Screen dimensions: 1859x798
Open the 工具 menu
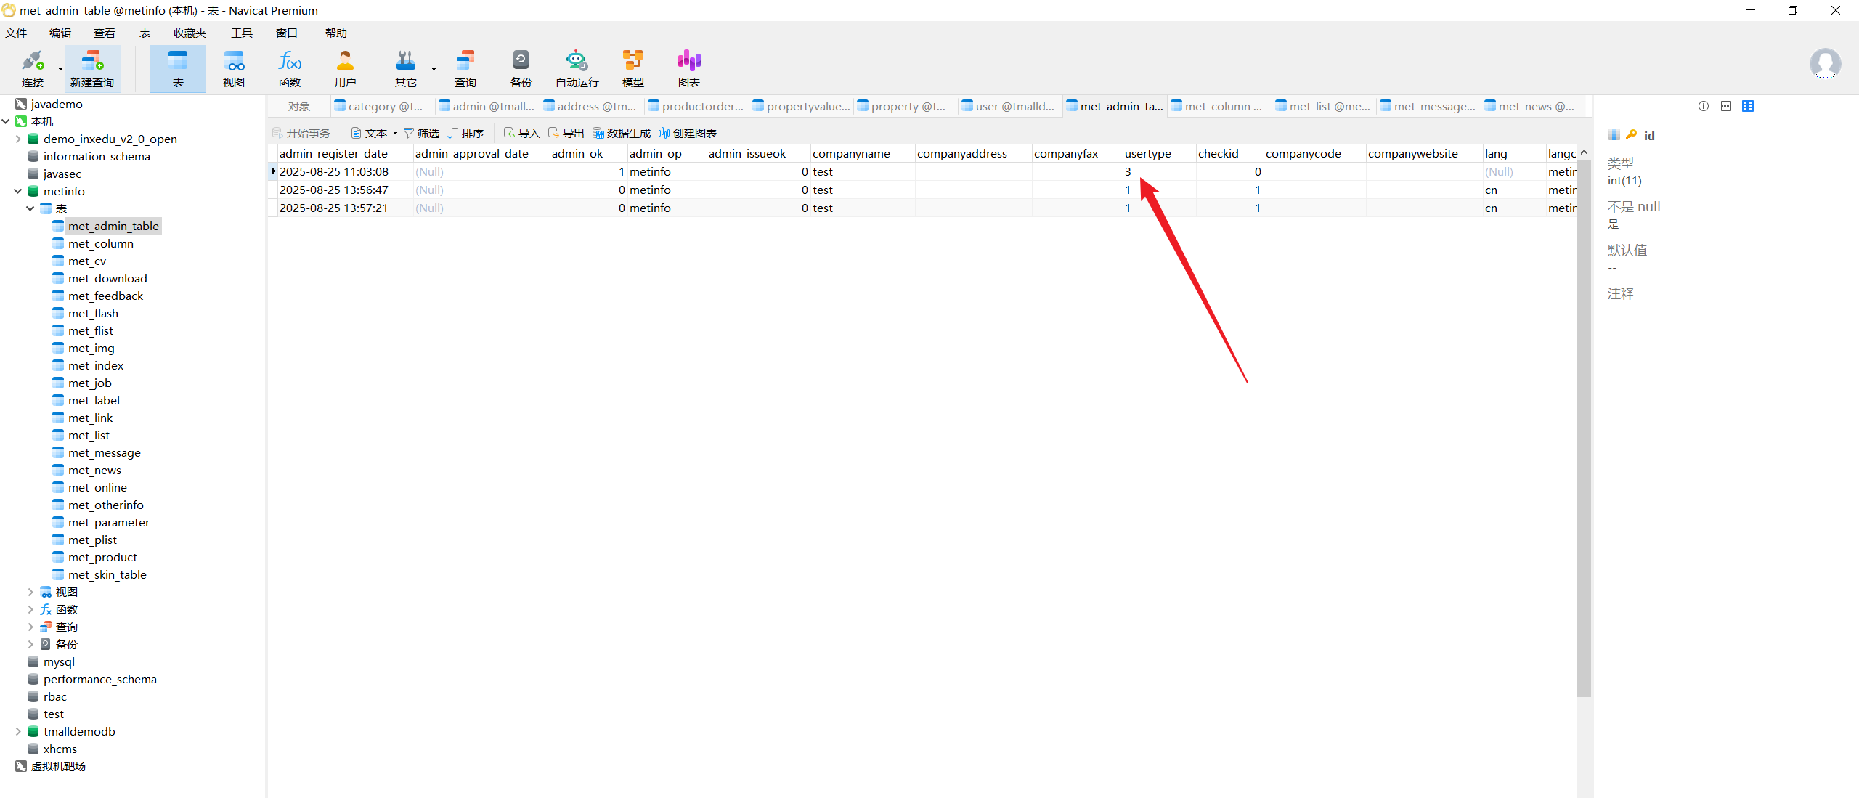pos(241,33)
